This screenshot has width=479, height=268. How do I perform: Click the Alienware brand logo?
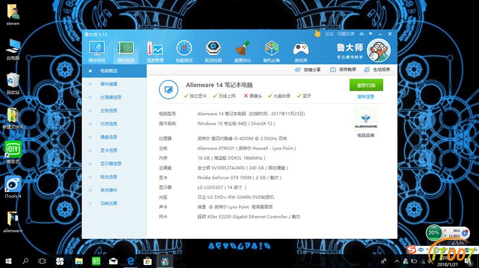tap(366, 119)
